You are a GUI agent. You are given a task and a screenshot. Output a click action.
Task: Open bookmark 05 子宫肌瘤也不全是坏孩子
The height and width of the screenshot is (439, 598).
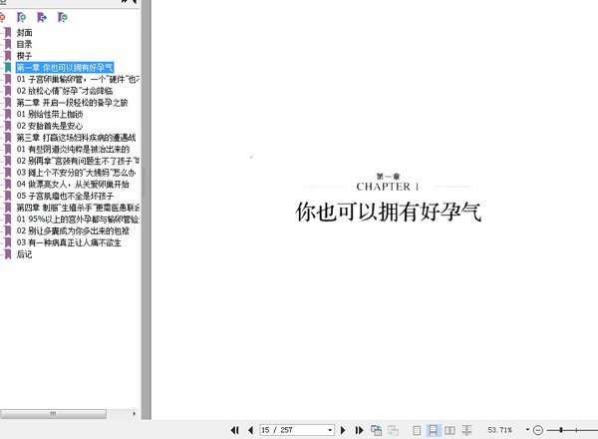click(x=65, y=196)
